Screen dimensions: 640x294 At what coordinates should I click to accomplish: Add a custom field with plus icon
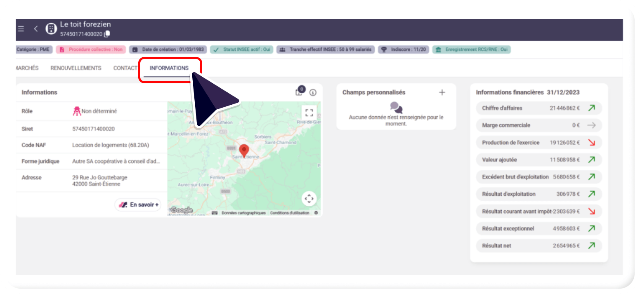442,92
